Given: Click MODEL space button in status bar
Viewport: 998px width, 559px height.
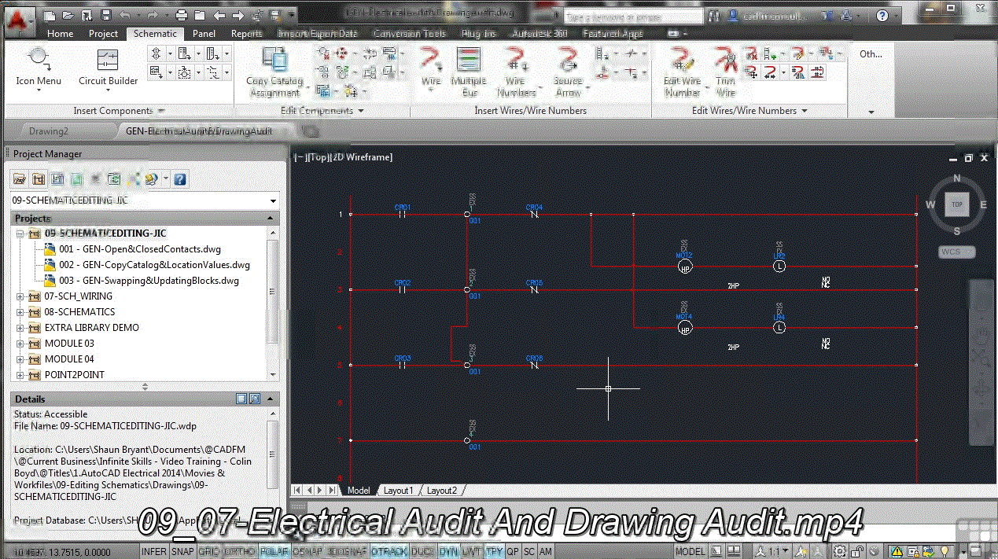Looking at the screenshot, I should click(x=690, y=551).
